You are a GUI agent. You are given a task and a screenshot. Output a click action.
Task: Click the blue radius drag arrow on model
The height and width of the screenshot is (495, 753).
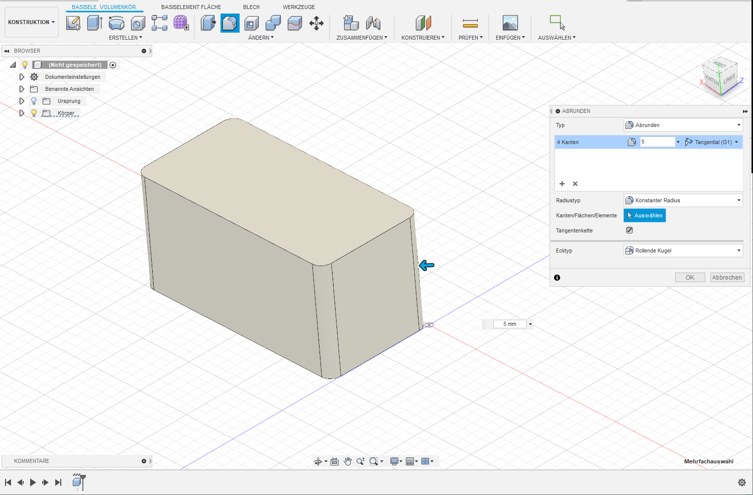[426, 265]
